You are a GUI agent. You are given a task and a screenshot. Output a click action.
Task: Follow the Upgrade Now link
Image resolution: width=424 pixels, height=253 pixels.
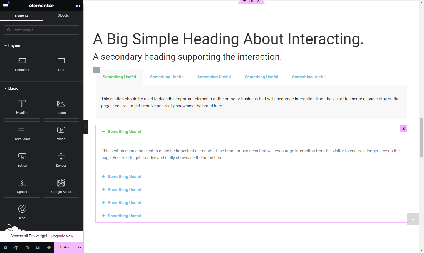[62, 236]
